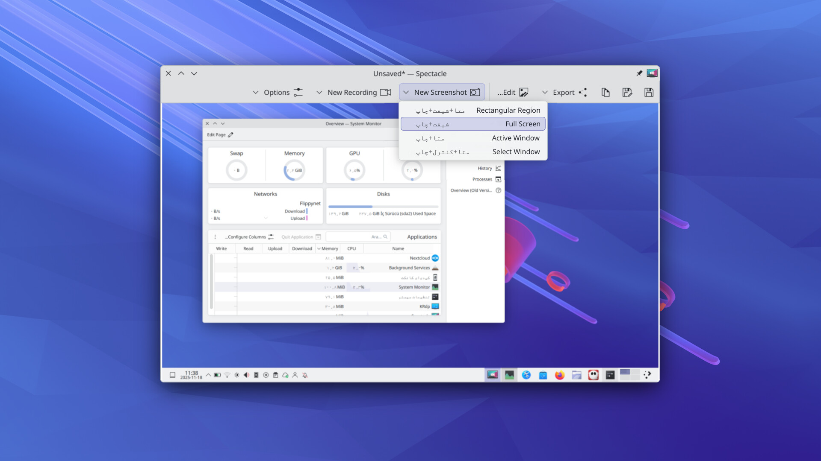Open the Export dropdown menu
The height and width of the screenshot is (461, 821).
tap(564, 92)
